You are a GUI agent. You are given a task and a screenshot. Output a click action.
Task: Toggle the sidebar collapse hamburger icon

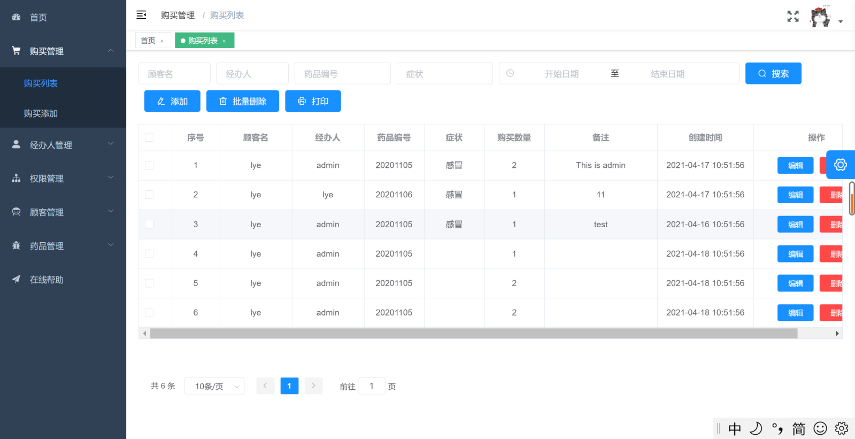[141, 15]
